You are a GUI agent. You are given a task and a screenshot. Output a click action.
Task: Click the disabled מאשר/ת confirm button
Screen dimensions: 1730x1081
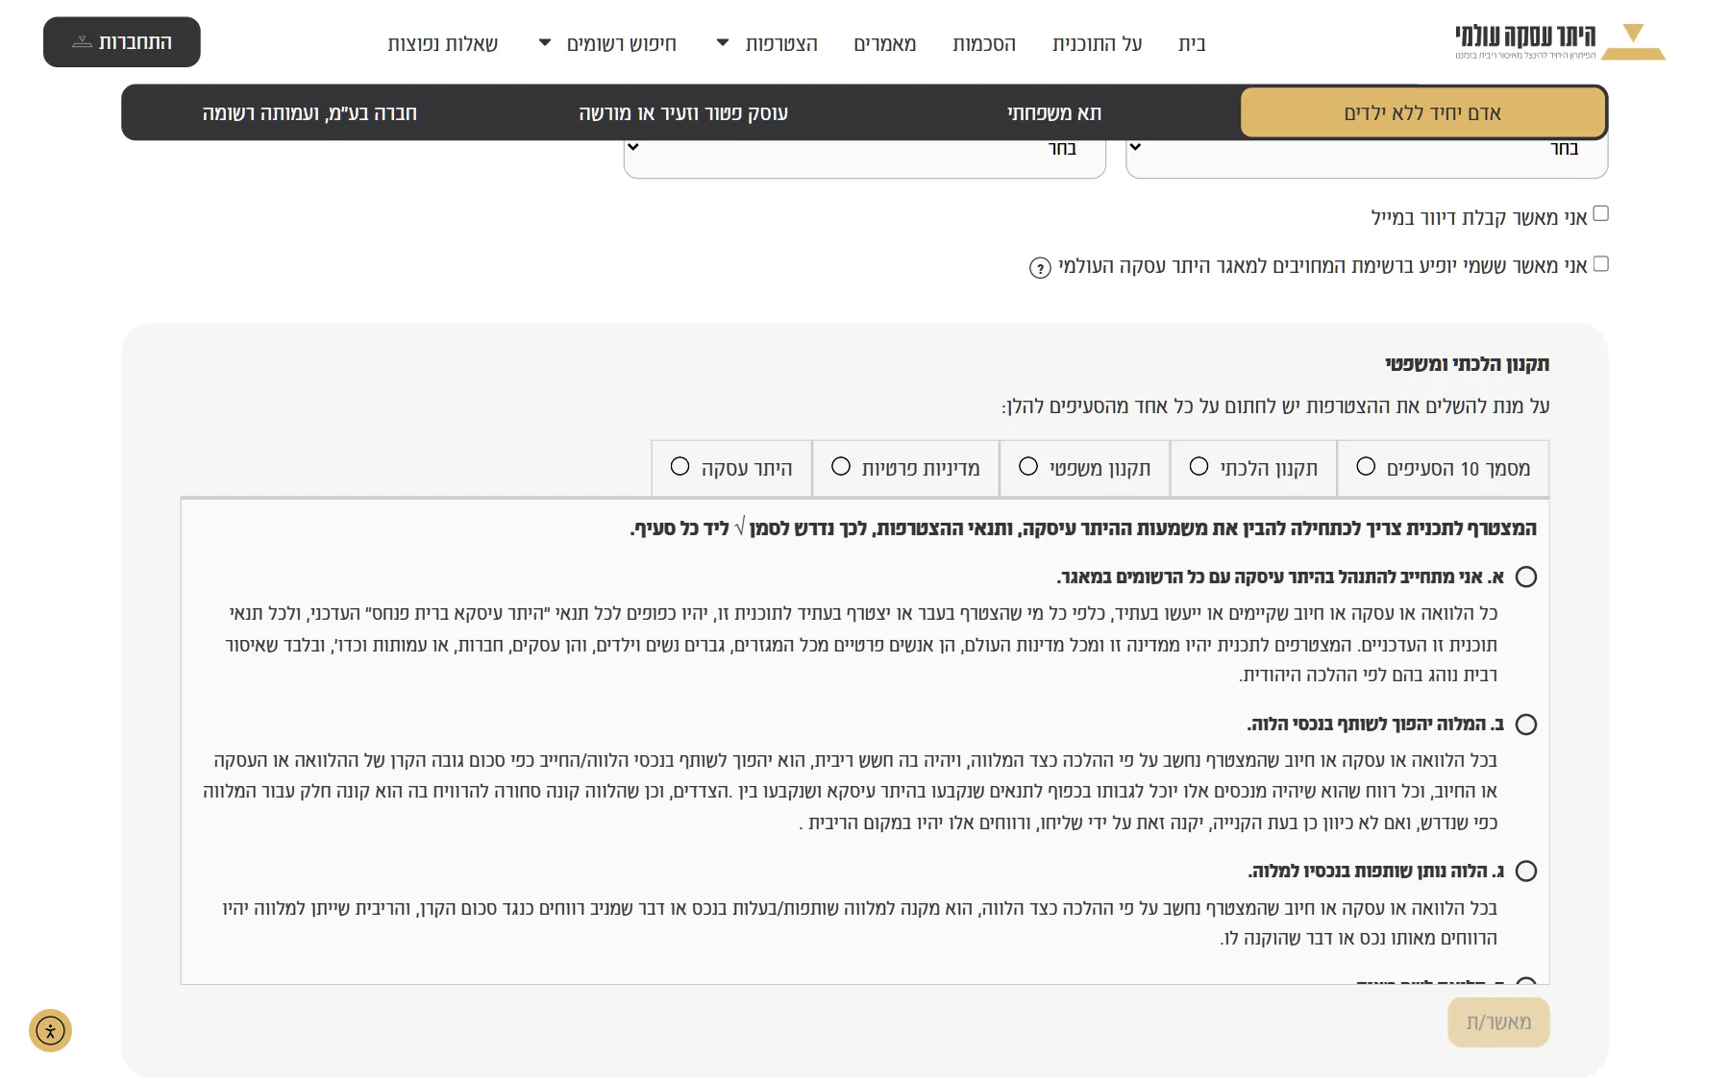click(1498, 1022)
